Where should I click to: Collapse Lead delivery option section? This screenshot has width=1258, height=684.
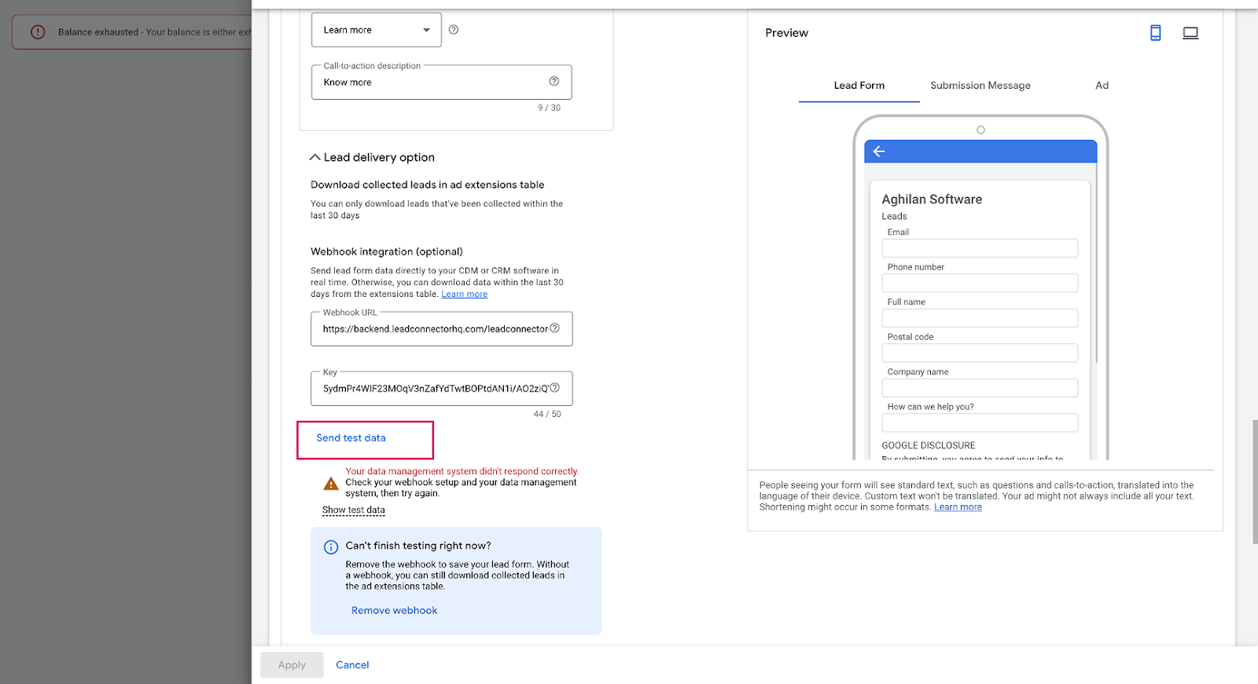coord(372,157)
